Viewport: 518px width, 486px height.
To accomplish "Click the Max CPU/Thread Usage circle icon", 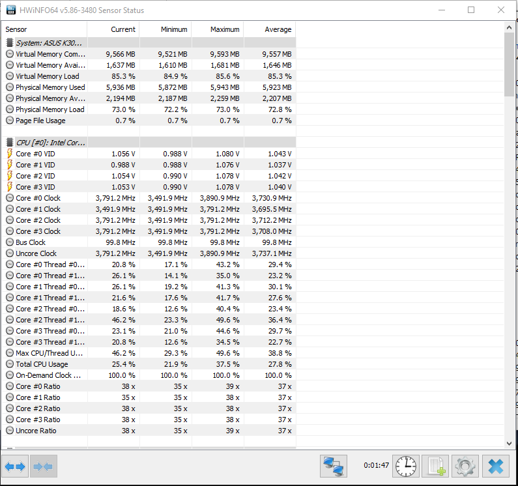I will (10, 353).
